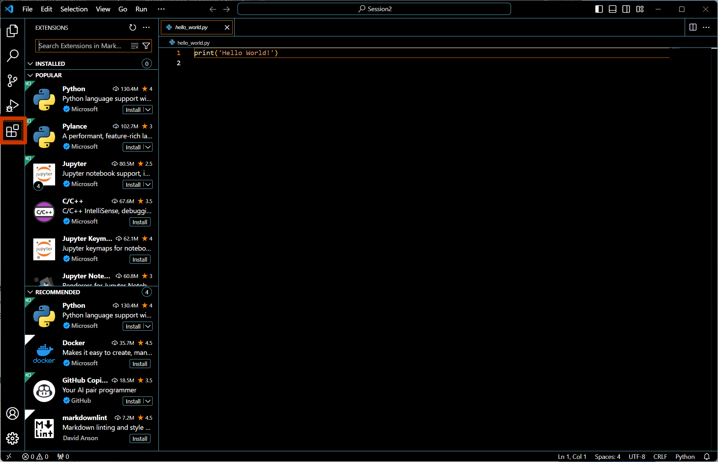Image resolution: width=718 pixels, height=462 pixels.
Task: Open the Manage gear icon
Action: [x=12, y=438]
